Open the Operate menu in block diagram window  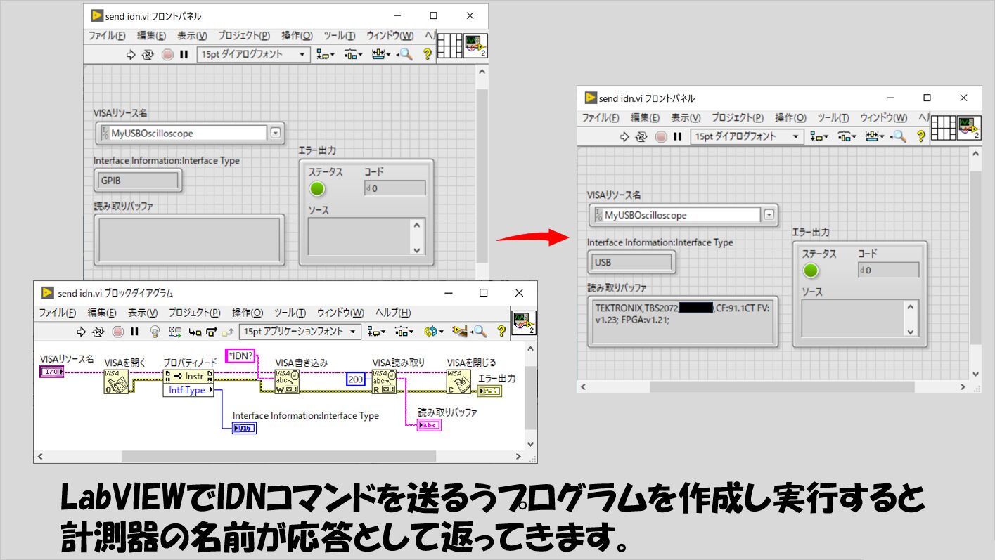point(248,313)
